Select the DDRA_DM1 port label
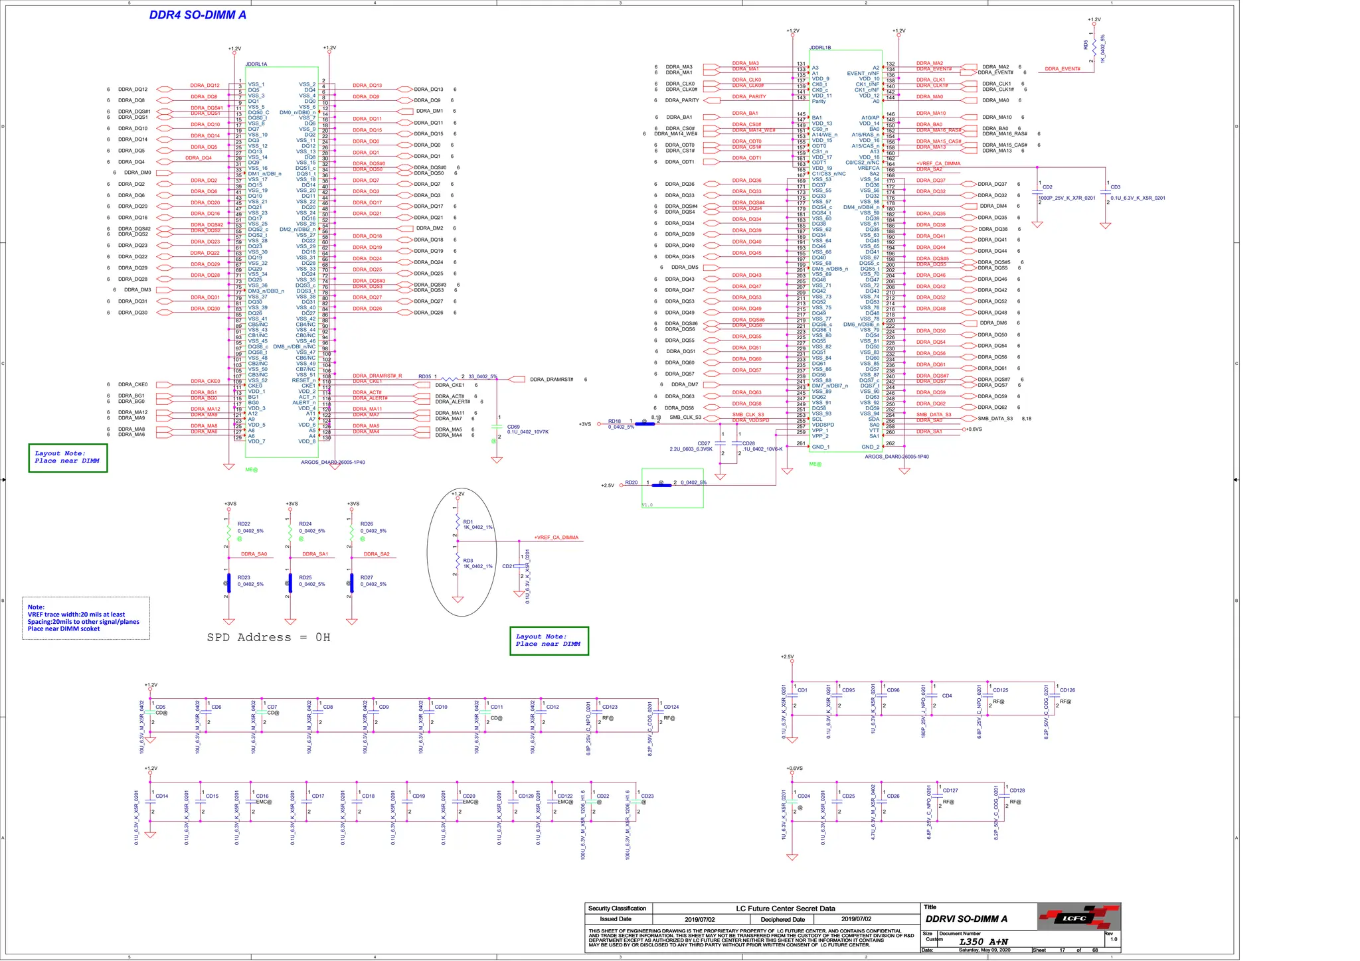 point(429,111)
